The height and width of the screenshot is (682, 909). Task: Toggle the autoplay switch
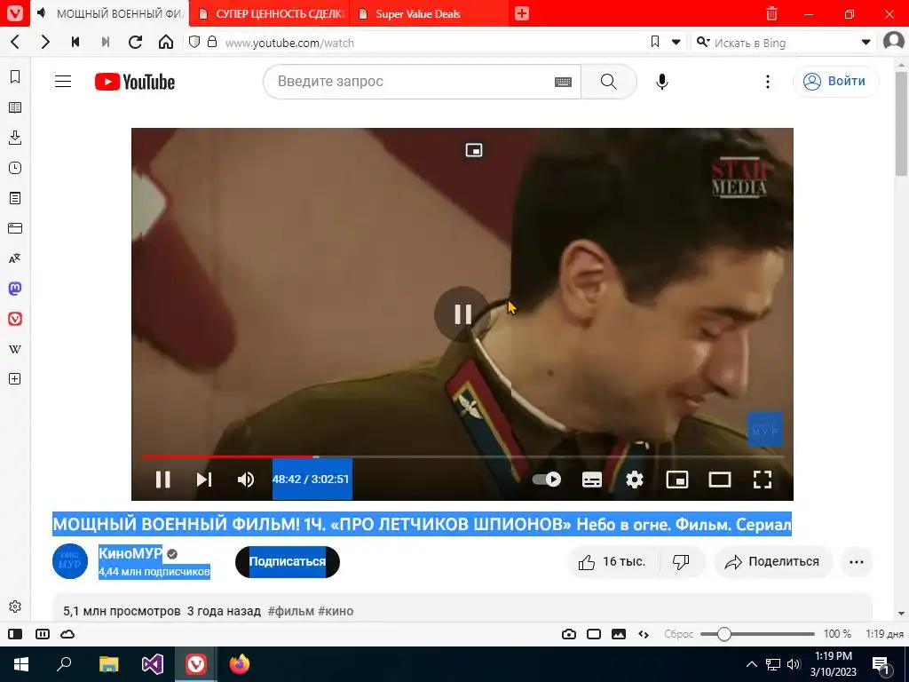[547, 480]
